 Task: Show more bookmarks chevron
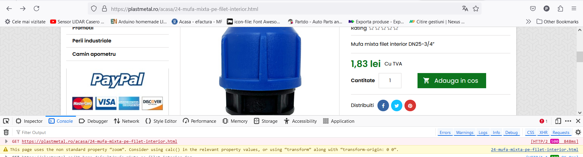528,22
